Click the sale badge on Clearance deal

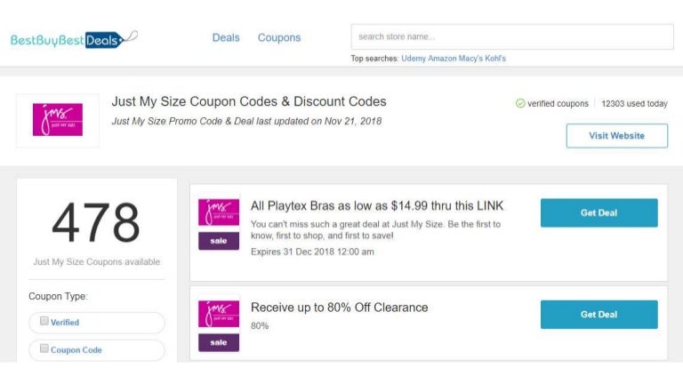click(219, 342)
